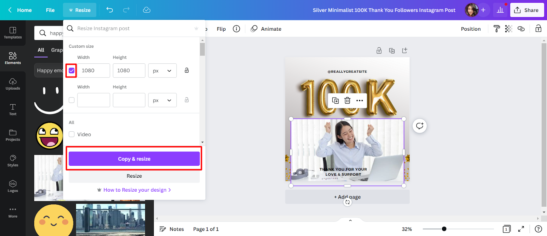Click the Share button
This screenshot has width=547, height=236.
click(x=527, y=10)
